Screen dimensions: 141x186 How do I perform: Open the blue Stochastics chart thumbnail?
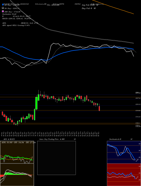pos(124,152)
